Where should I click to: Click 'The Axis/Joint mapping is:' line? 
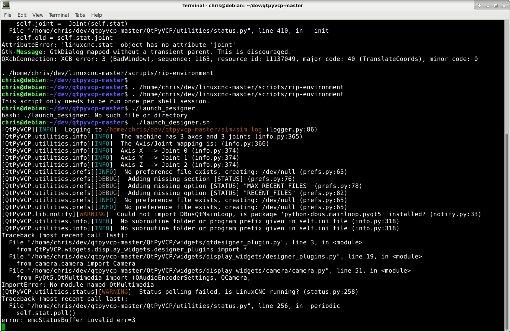click(135, 144)
